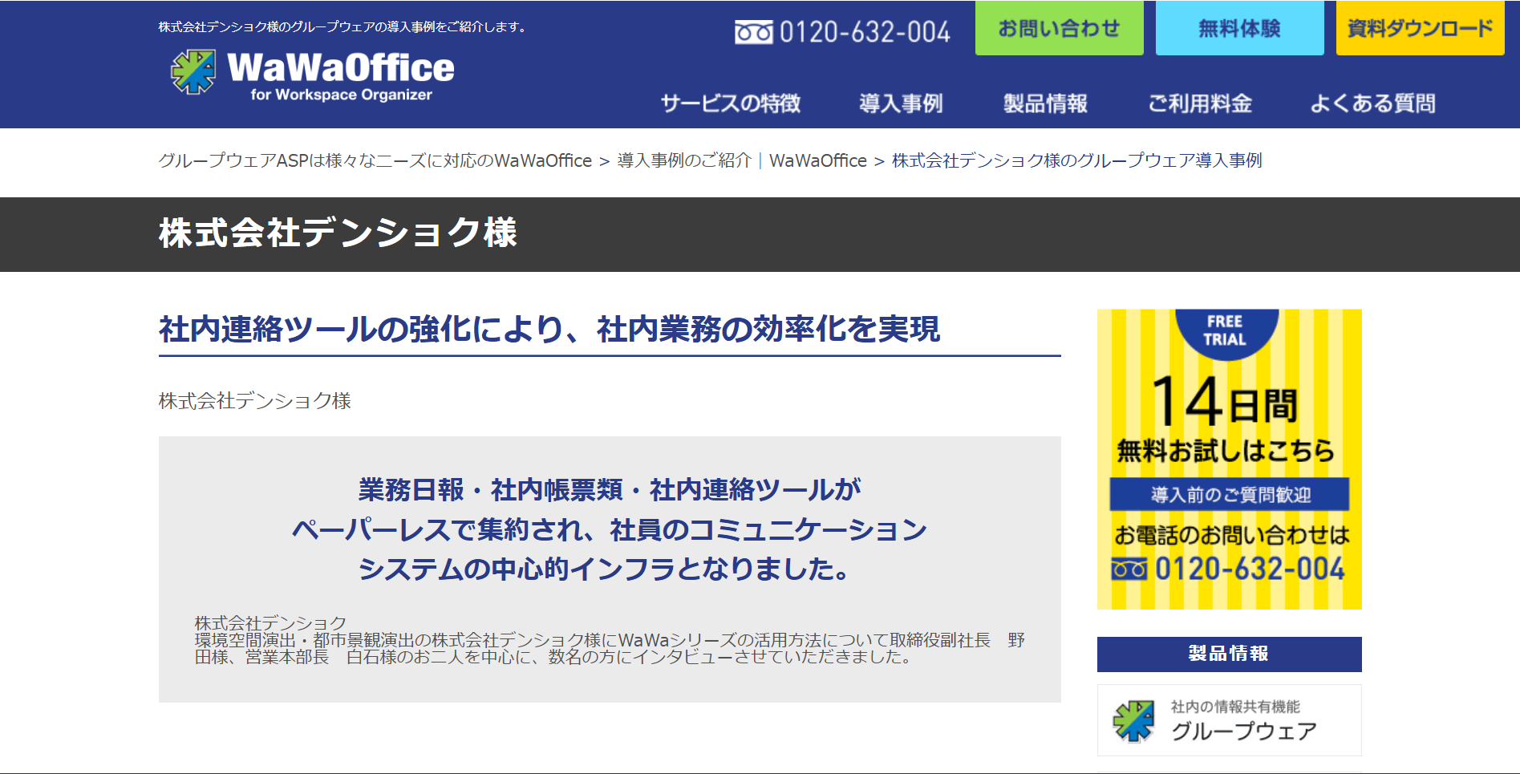Click the 無料体験 light blue button

1239,28
